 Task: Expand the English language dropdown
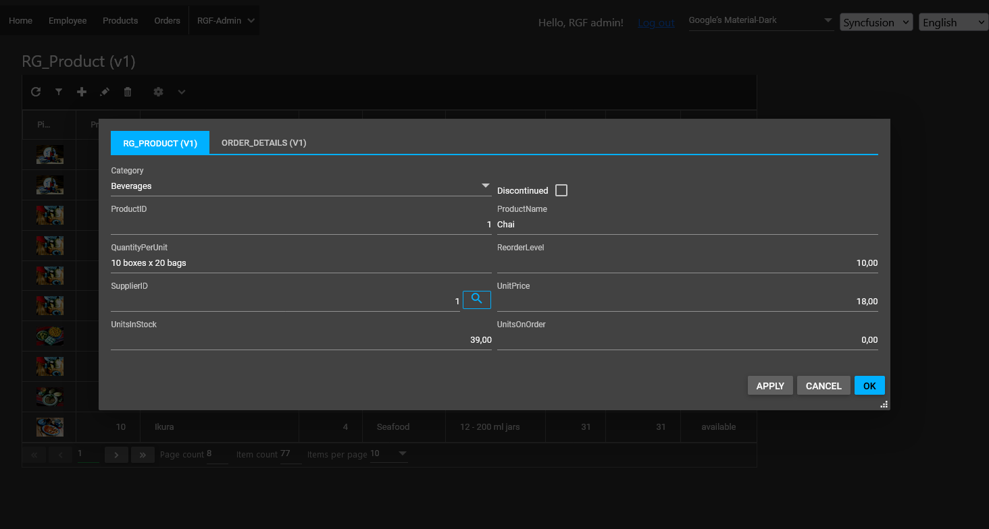(x=953, y=22)
